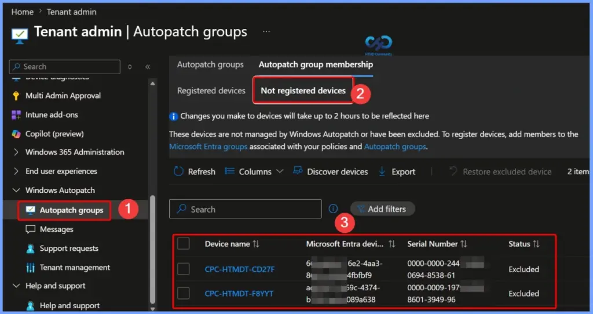
Task: Focus the device list Search field
Action: [246, 209]
